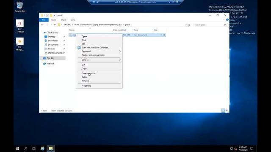Open the Share ribbon tab
The width and height of the screenshot is (271, 152).
[63, 20]
